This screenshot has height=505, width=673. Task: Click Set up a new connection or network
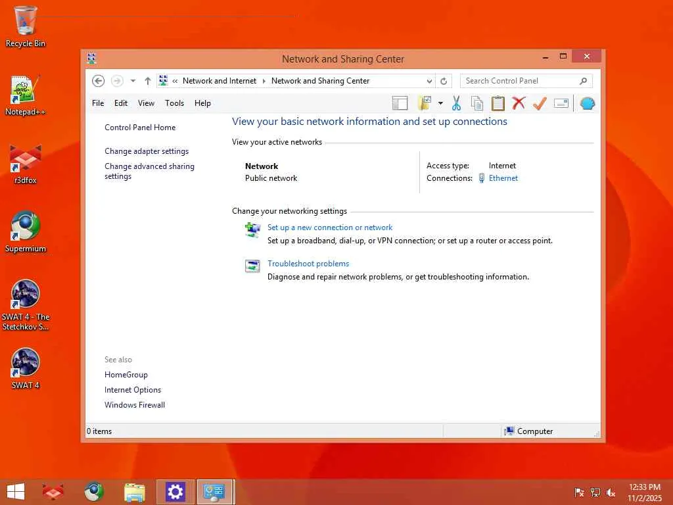coord(330,228)
